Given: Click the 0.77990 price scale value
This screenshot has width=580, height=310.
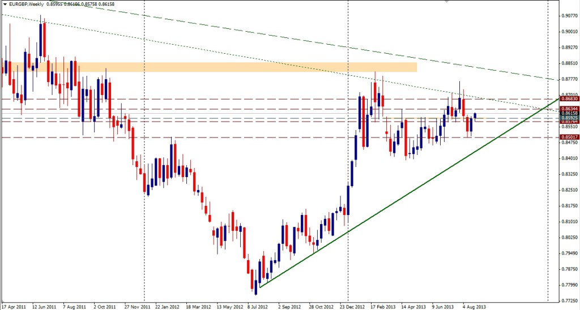Looking at the screenshot, I should pyautogui.click(x=569, y=285).
